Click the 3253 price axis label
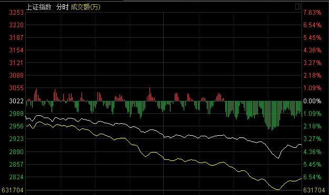The image size is (329, 195). [x=16, y=13]
